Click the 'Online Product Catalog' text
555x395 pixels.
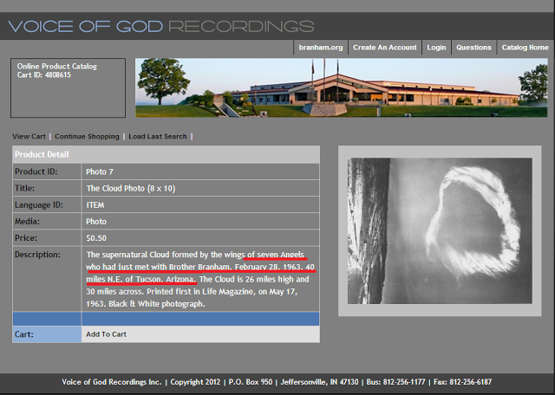pyautogui.click(x=57, y=67)
